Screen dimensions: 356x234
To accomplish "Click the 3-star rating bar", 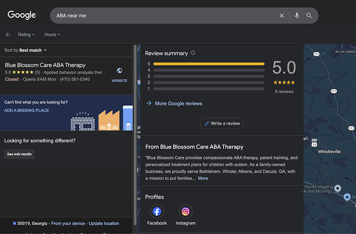I will pyautogui.click(x=209, y=76).
